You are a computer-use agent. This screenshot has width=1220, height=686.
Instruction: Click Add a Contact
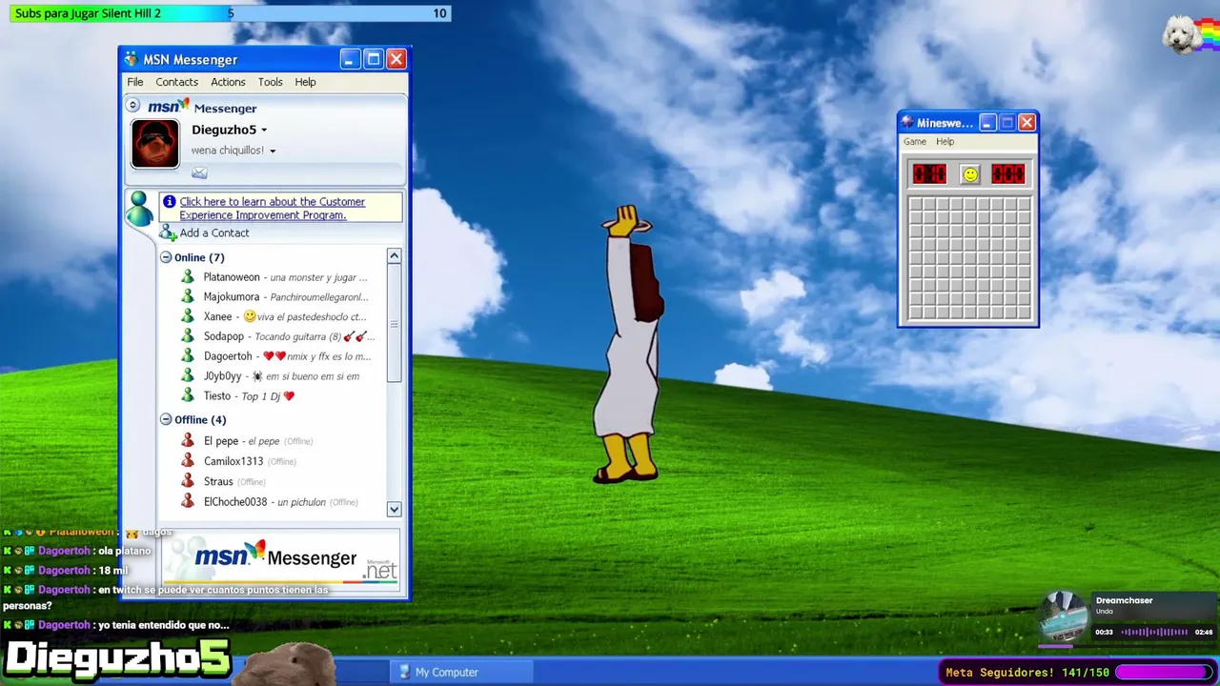tap(214, 233)
